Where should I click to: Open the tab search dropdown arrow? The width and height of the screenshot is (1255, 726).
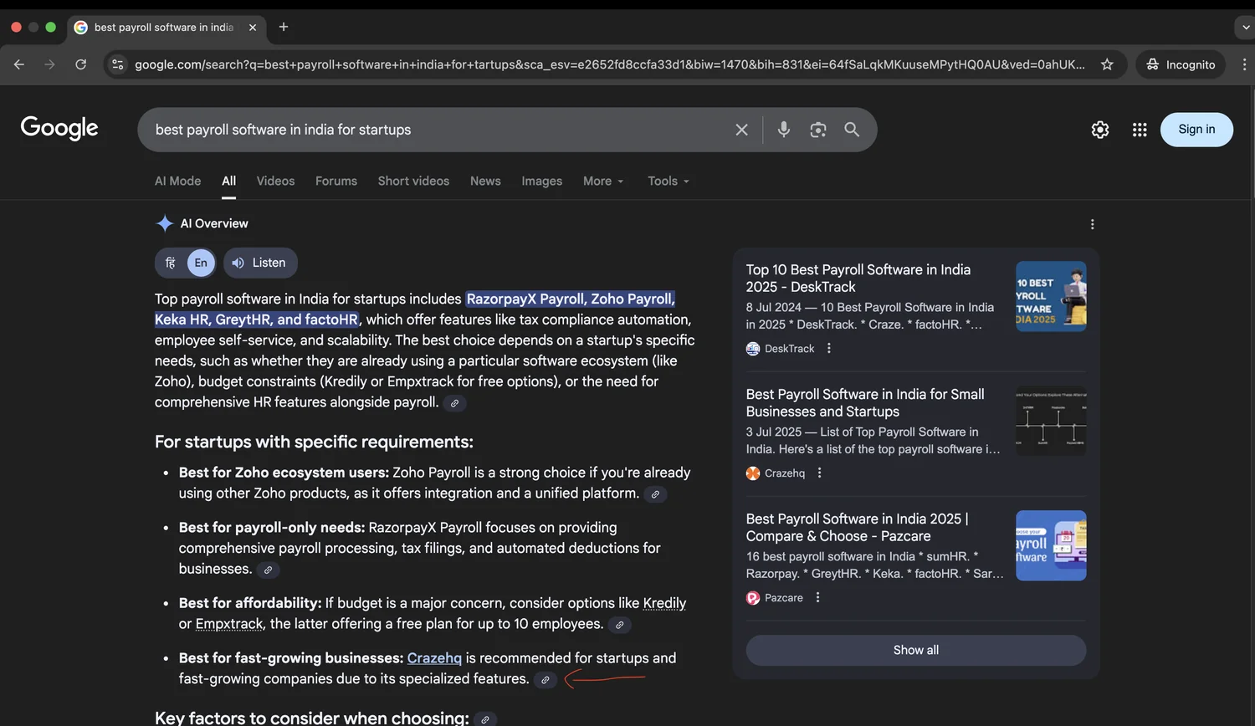[1245, 27]
